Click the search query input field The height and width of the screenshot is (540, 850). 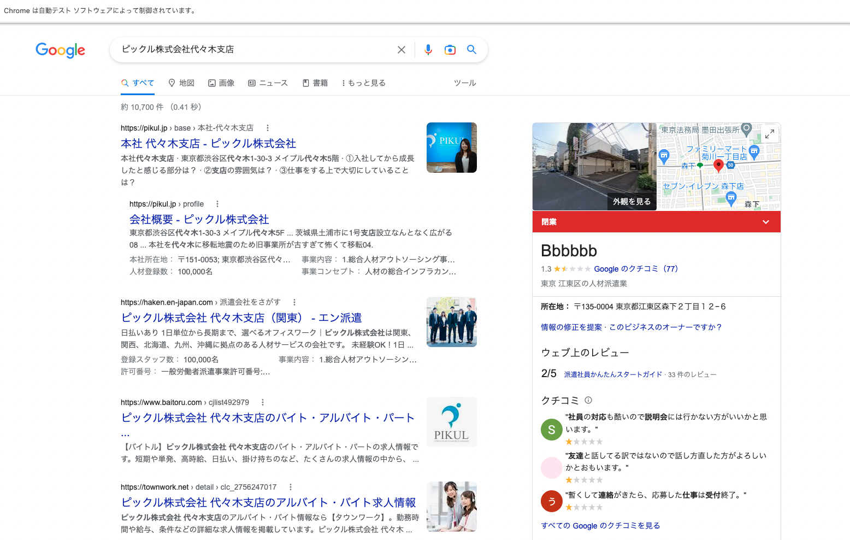pos(256,50)
